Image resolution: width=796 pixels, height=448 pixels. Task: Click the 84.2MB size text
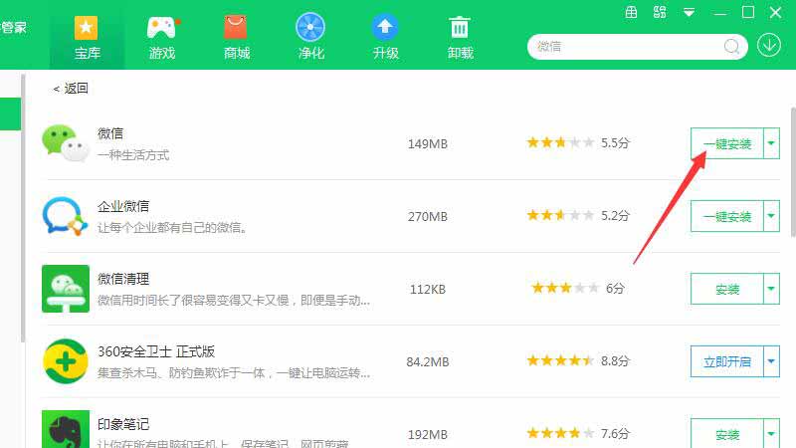pyautogui.click(x=428, y=361)
